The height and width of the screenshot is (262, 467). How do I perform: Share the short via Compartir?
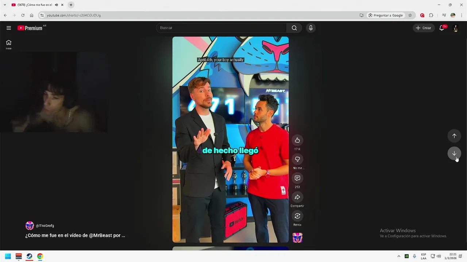pyautogui.click(x=297, y=197)
